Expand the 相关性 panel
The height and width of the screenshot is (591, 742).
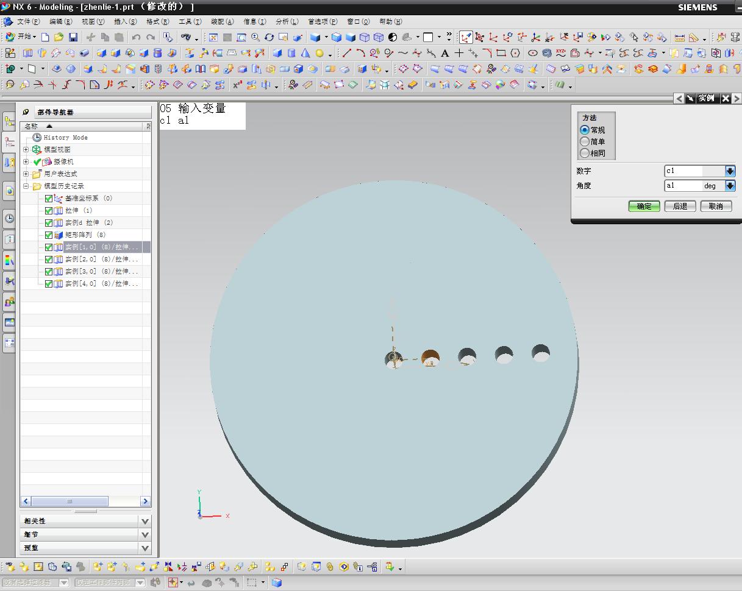pyautogui.click(x=145, y=521)
